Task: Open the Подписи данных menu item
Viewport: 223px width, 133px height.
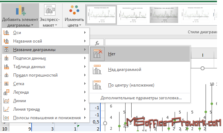Action: pos(46,58)
